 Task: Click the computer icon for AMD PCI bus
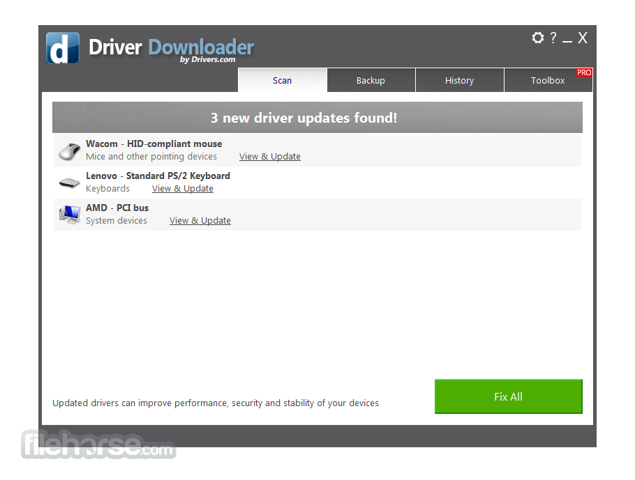(69, 215)
